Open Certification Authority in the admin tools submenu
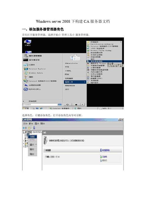Screen dimensions: 146x207 pos(102,44)
